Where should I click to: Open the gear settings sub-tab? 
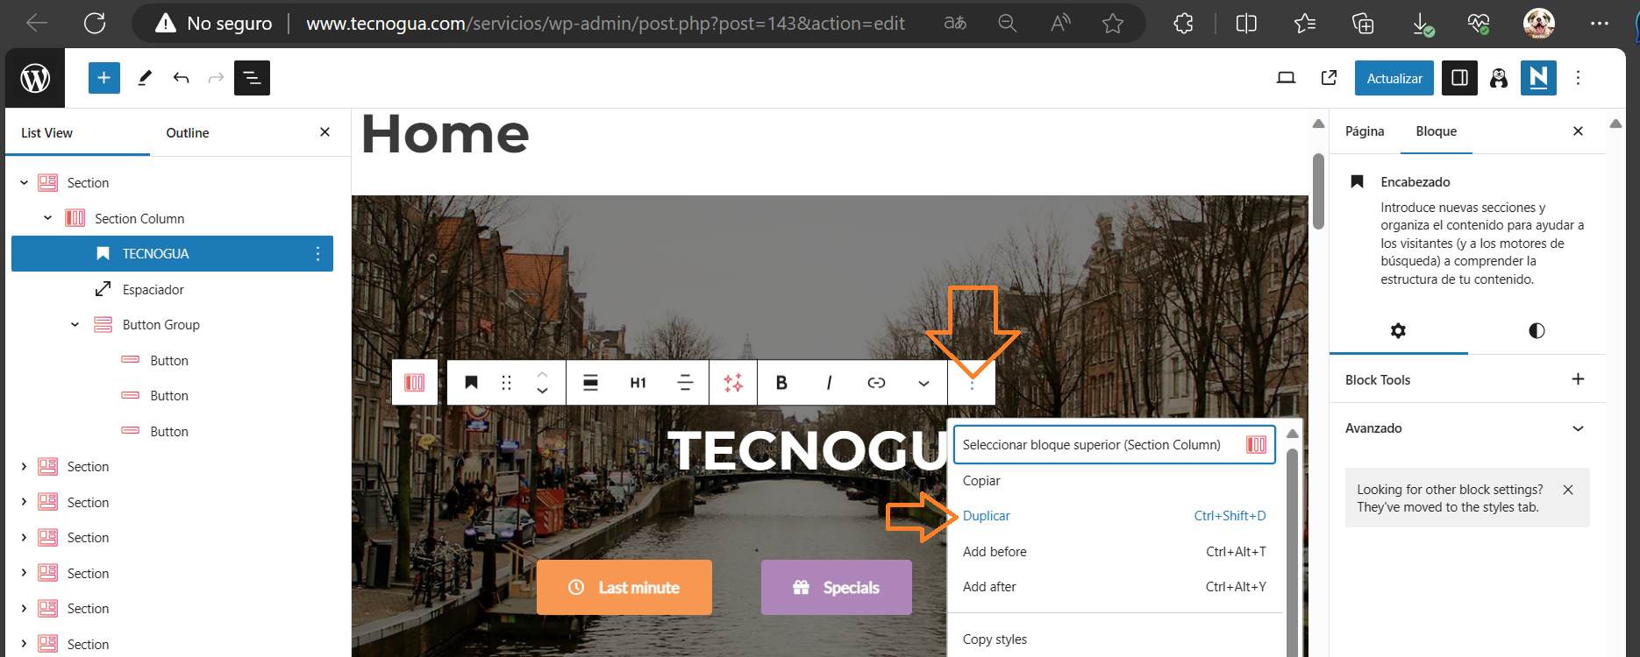[1398, 331]
